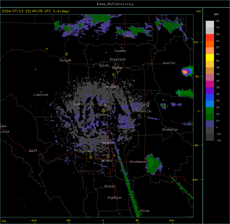Viewport: 230px width, 224px height.
Task: Click the Innisfail label
Action: click(x=111, y=87)
